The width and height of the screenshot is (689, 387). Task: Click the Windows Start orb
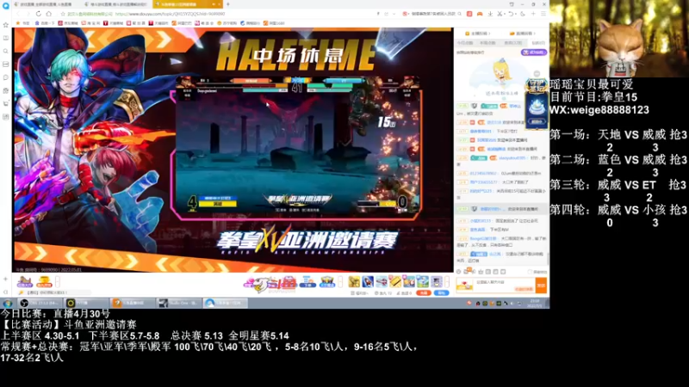pos(8,304)
